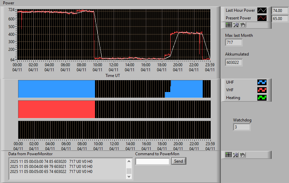
Task: Open the UHF blue plot legend swatch
Action: tap(262, 82)
